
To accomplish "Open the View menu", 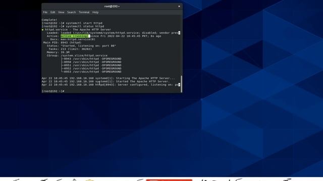I will [61, 12].
